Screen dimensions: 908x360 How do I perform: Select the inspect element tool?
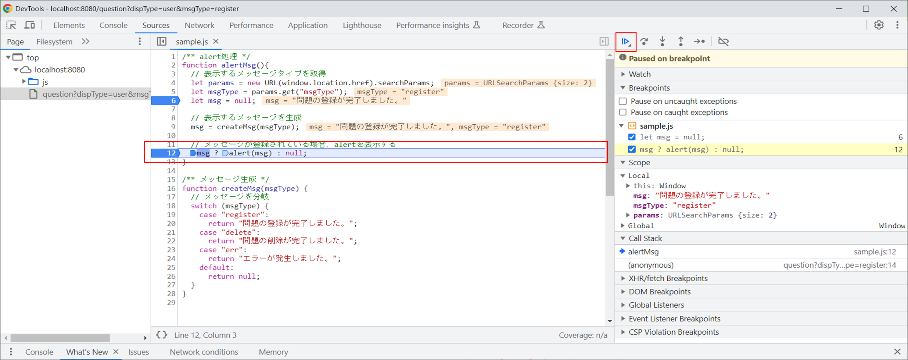click(11, 25)
